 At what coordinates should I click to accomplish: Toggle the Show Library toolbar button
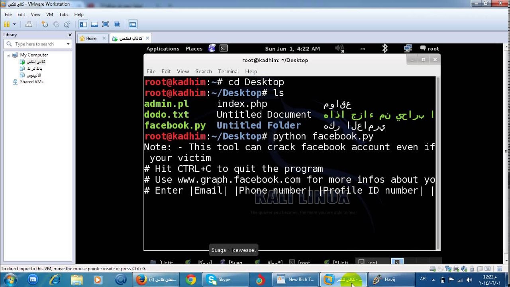pos(83,24)
